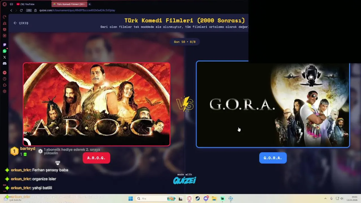Image resolution: width=361 pixels, height=203 pixels.
Task: Click the tournament title Türk Komedi Filmleri
Action: point(184,21)
